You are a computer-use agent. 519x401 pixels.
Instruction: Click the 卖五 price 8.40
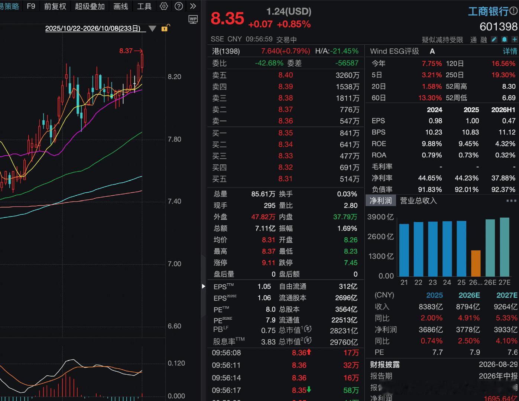click(x=286, y=75)
